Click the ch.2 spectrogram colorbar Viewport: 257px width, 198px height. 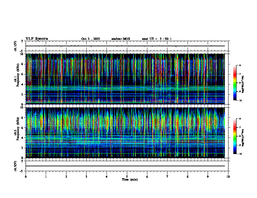pos(235,136)
